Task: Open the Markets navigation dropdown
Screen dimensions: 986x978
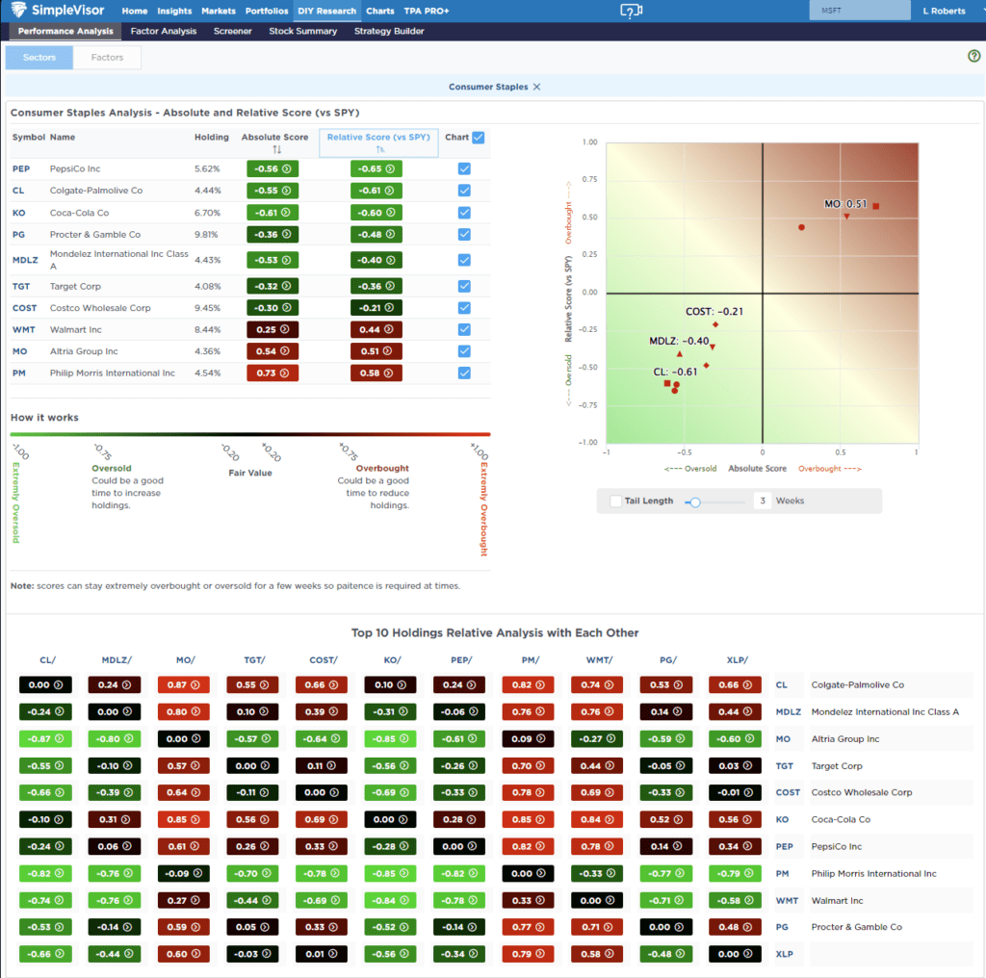Action: [219, 11]
